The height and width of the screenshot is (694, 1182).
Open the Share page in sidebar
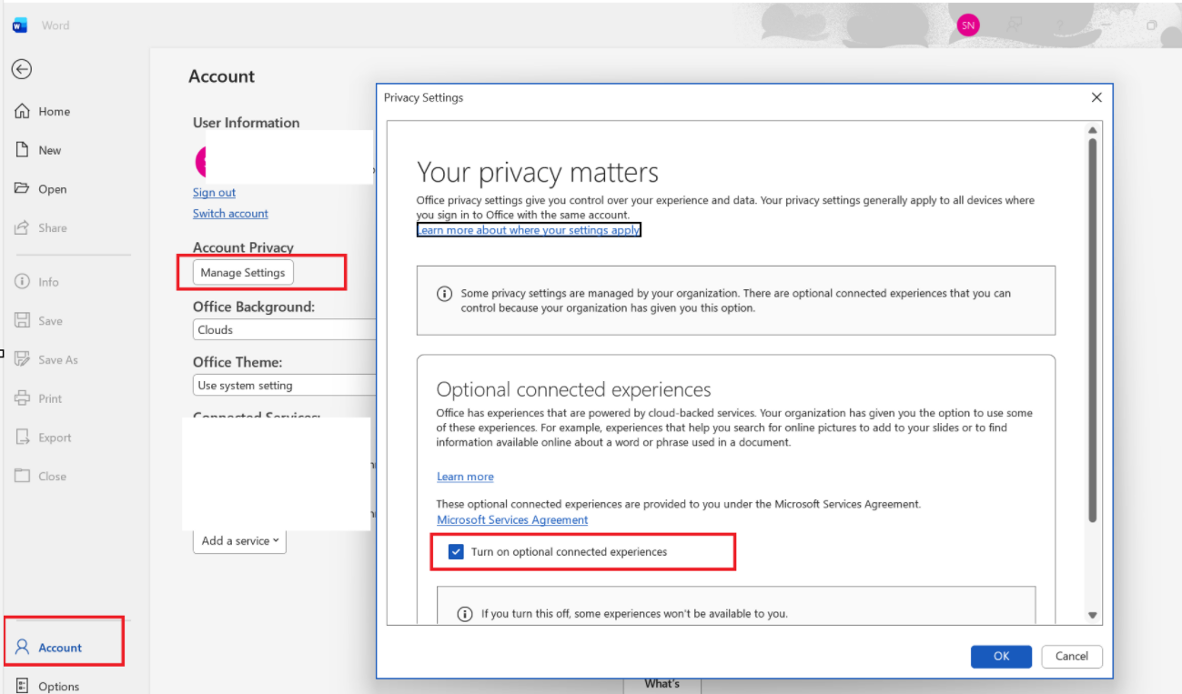41,227
